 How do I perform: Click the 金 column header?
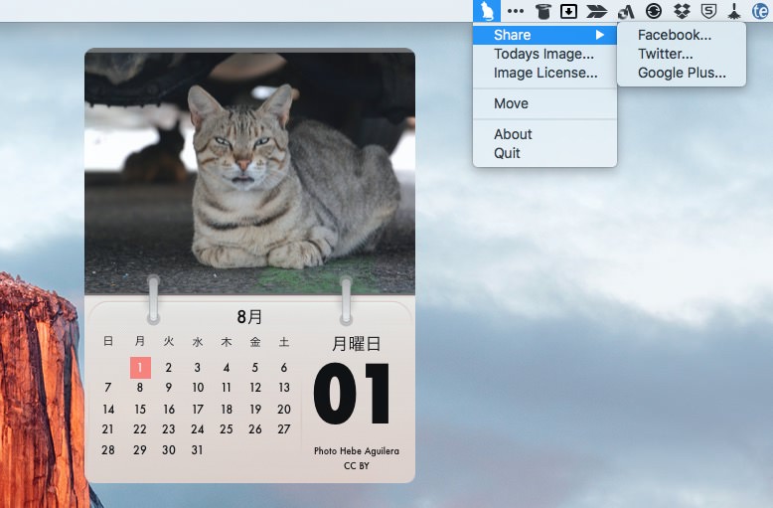tap(255, 341)
